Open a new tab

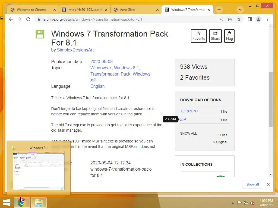pyautogui.click(x=219, y=10)
